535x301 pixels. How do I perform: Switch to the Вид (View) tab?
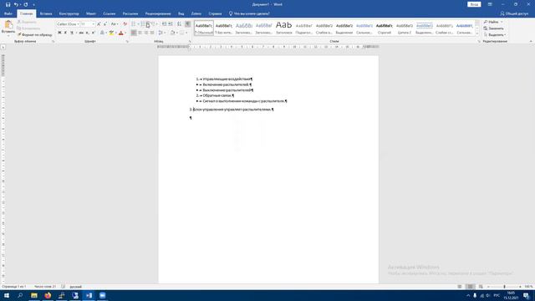pyautogui.click(x=181, y=13)
